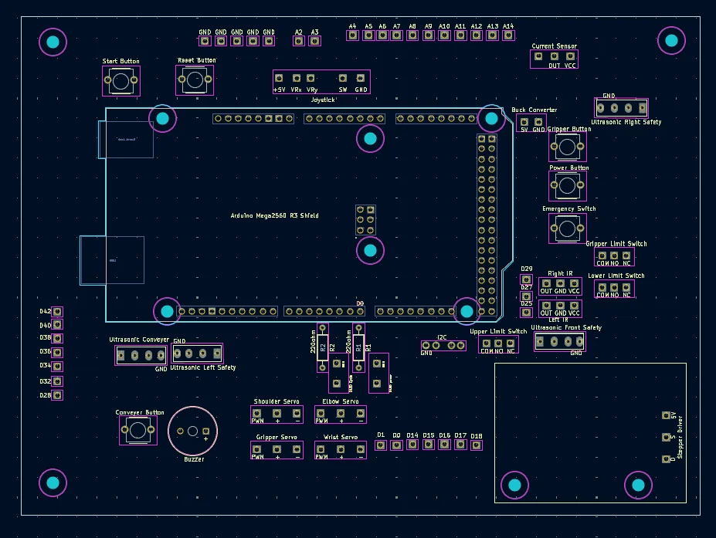Viewport: 716px width, 538px height.
Task: Select the Start Button footprint
Action: point(121,81)
